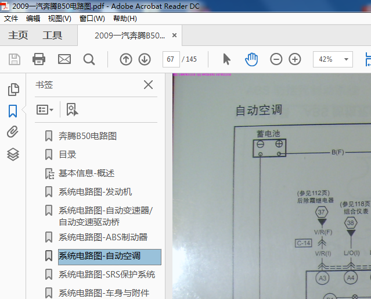Click the Print file icon

[39, 59]
